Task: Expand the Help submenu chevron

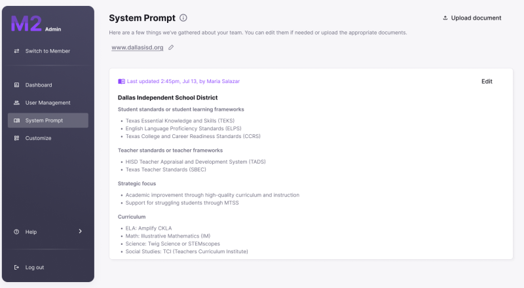Action: click(x=80, y=231)
